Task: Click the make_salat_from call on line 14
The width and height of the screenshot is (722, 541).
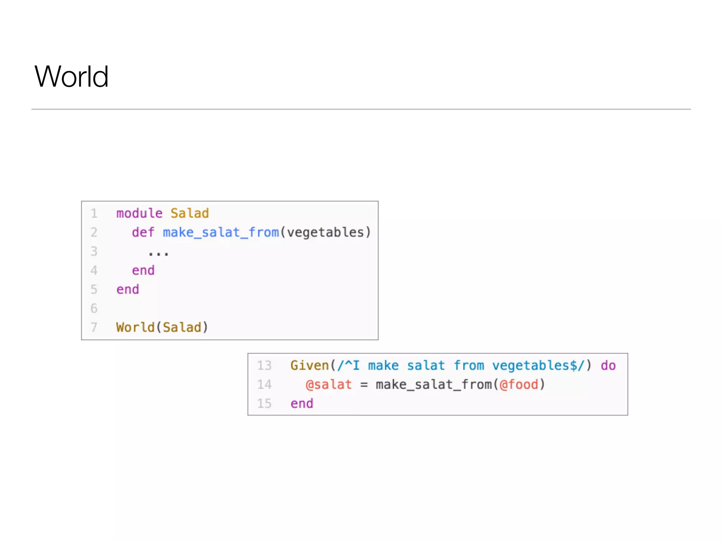Action: [434, 385]
